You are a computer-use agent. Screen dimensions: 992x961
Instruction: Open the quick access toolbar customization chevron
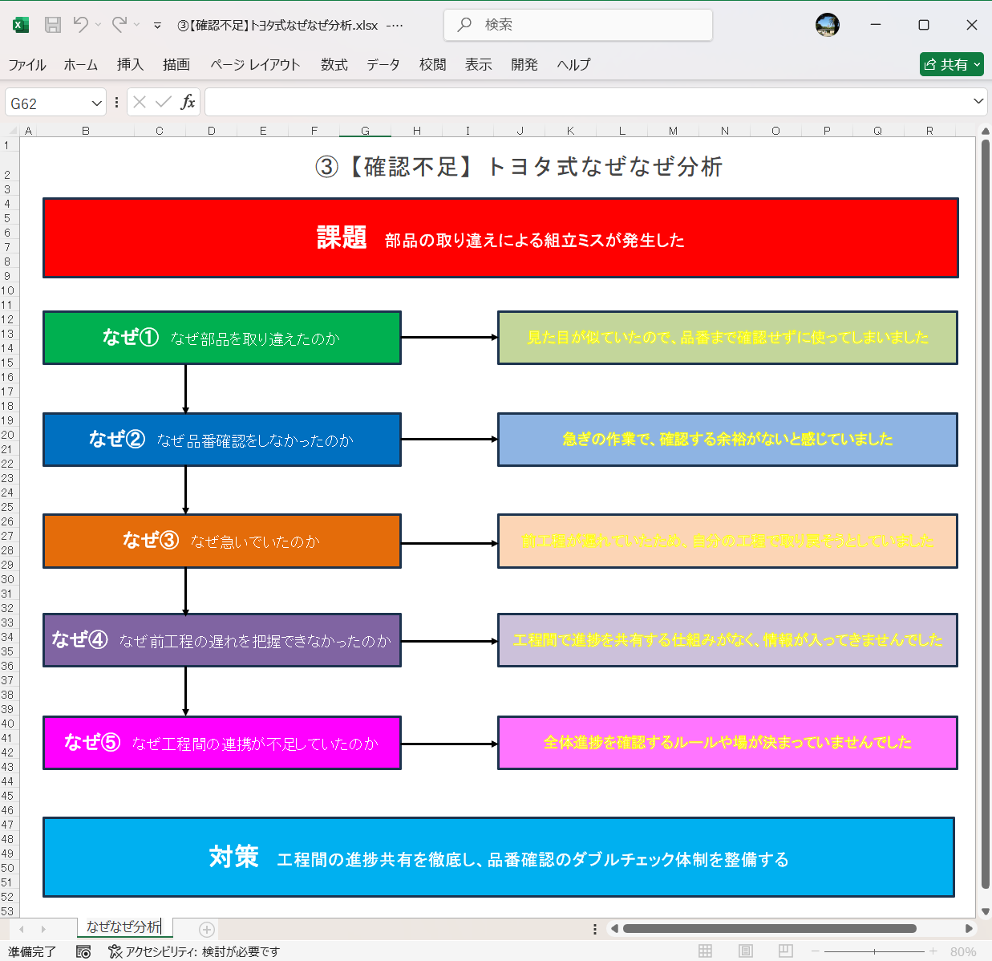pos(156,25)
